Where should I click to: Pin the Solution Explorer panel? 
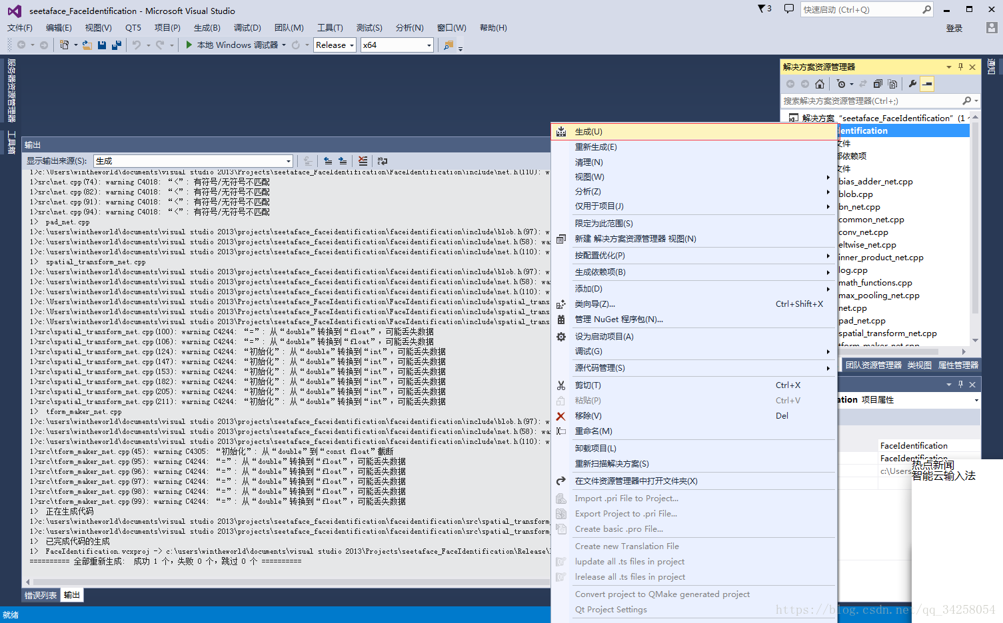point(960,67)
